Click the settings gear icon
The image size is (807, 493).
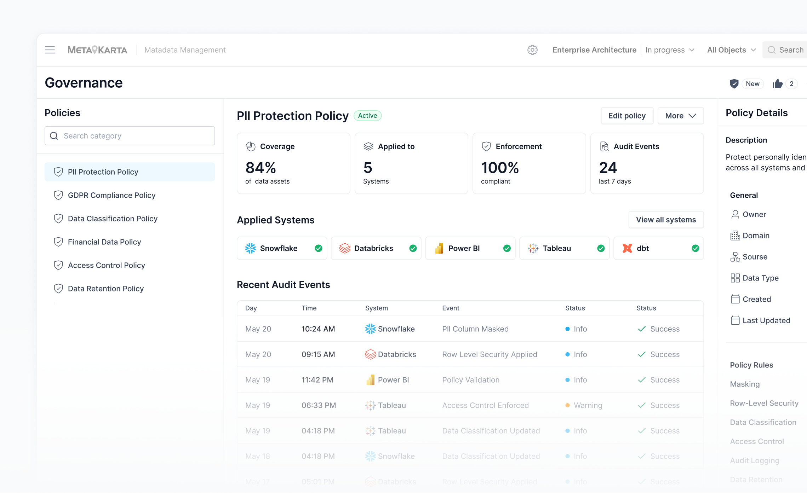[532, 50]
